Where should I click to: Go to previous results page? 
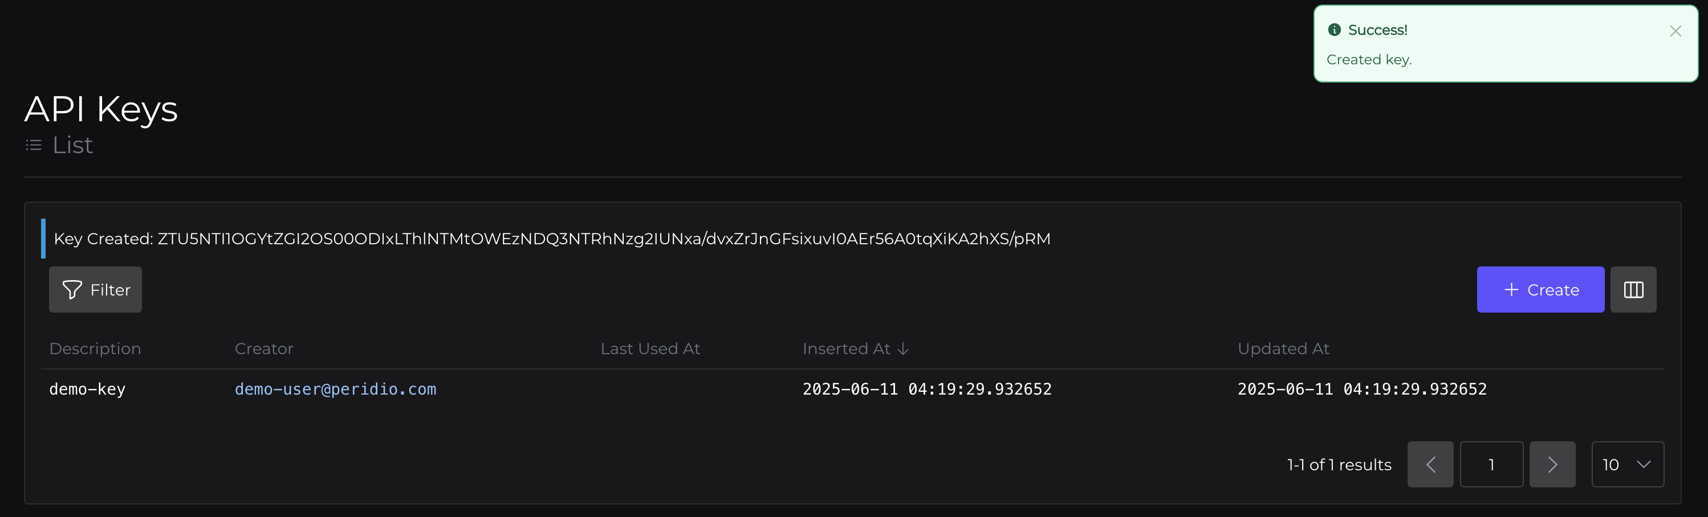pyautogui.click(x=1430, y=465)
